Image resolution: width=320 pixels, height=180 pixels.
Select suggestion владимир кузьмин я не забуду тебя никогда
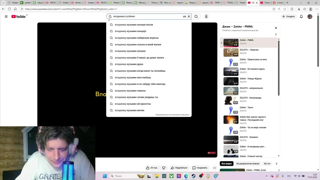(x=149, y=84)
